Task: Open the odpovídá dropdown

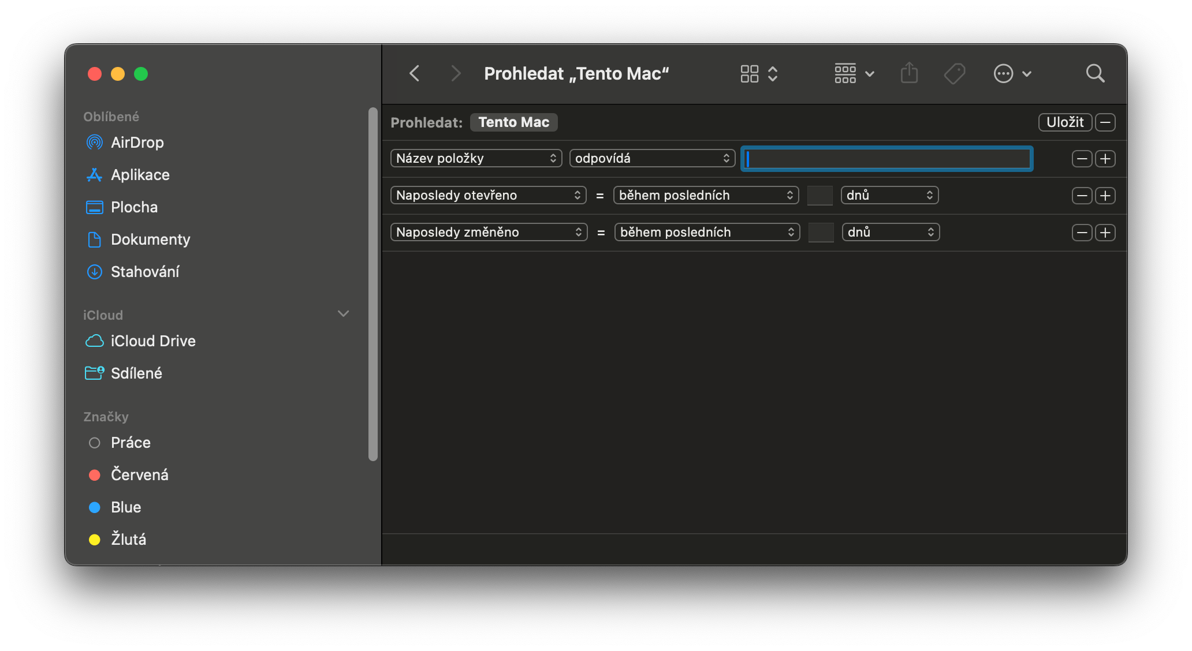Action: point(651,158)
